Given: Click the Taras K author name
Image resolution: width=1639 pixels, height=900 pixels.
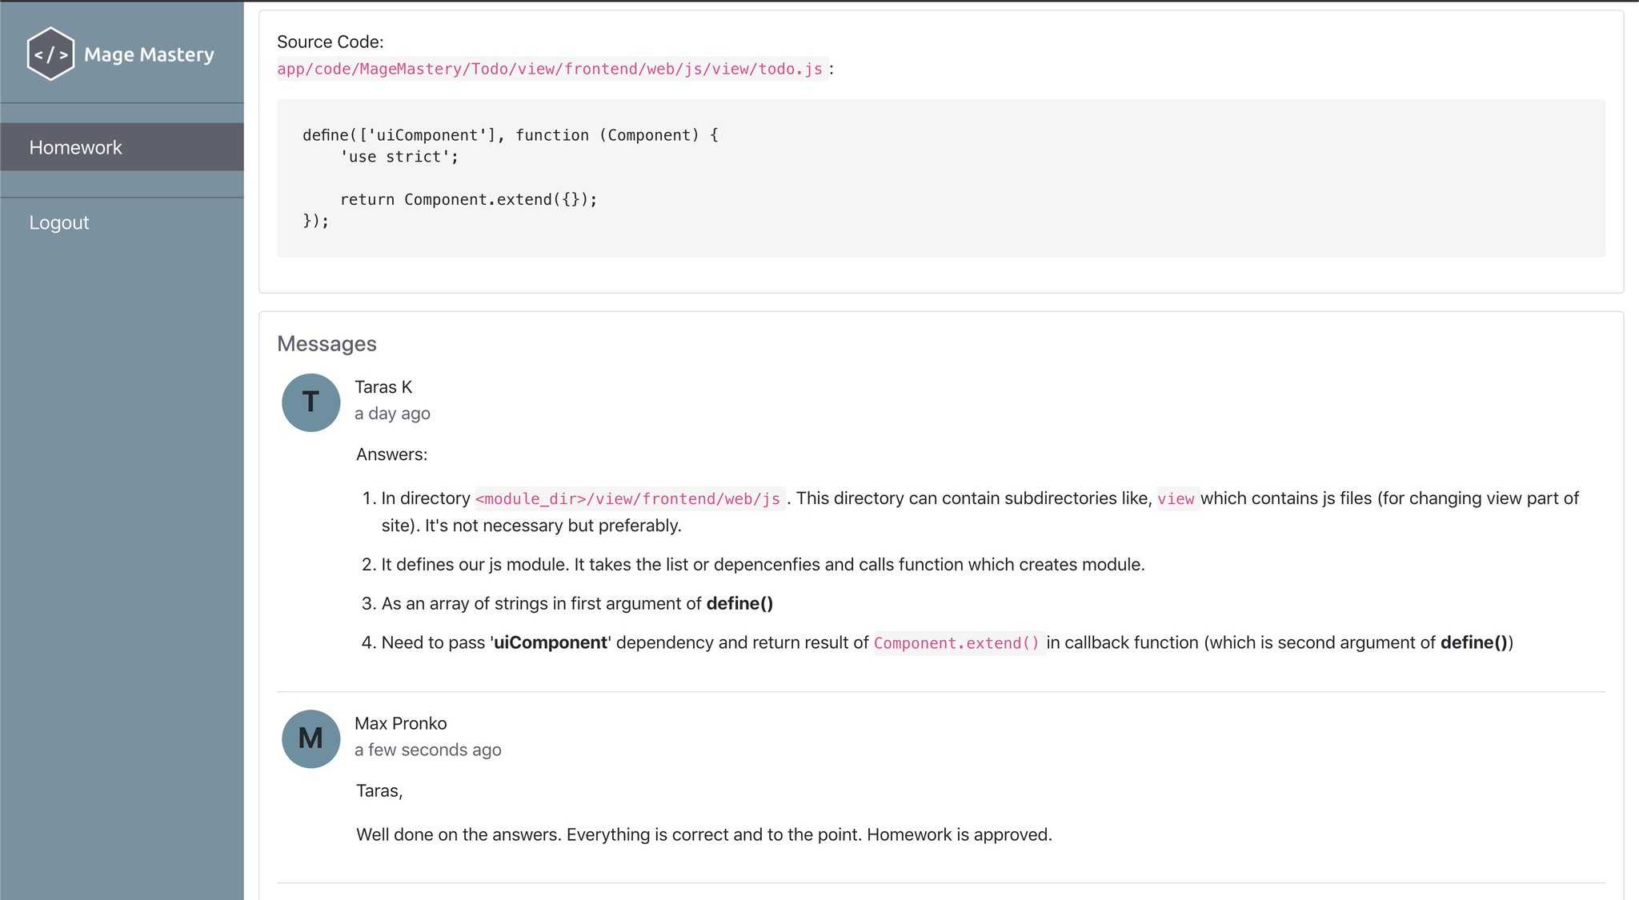Looking at the screenshot, I should 383,387.
